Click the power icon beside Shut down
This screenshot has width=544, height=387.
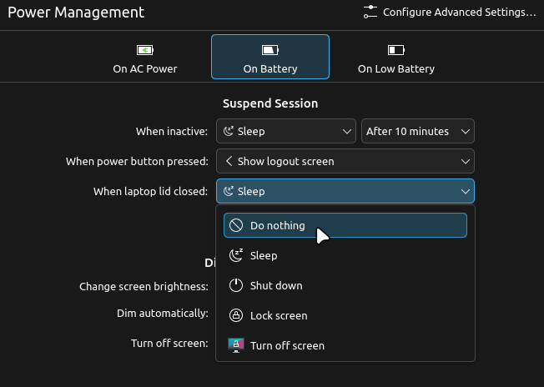tap(236, 286)
